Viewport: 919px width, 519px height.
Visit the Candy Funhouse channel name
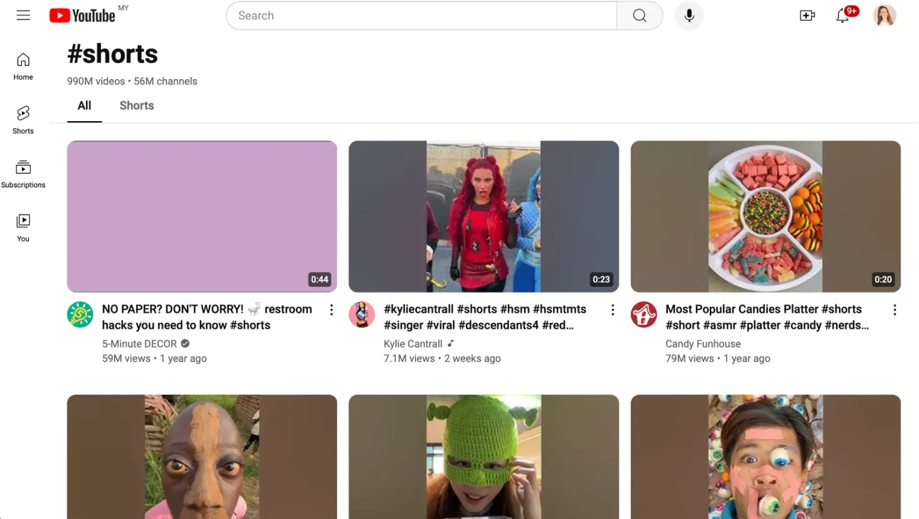(x=703, y=344)
